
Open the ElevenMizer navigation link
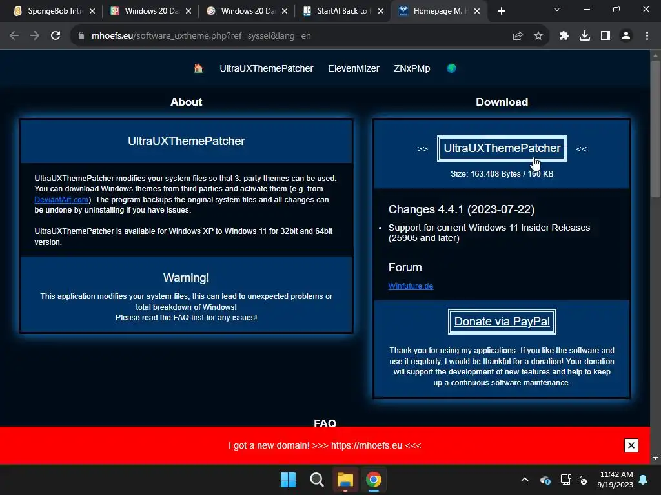[x=354, y=68]
